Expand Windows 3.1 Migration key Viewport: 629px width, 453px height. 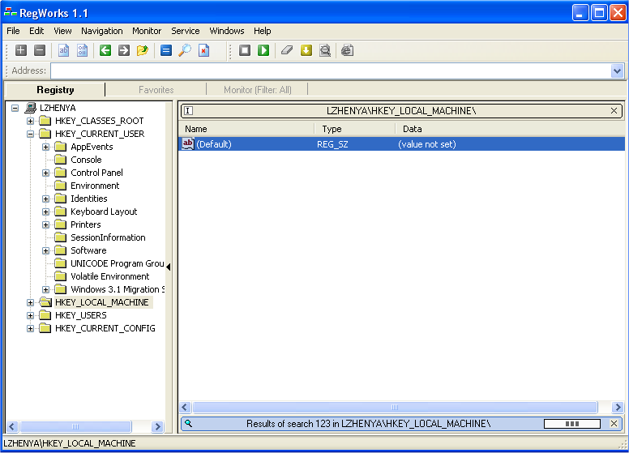click(x=45, y=289)
